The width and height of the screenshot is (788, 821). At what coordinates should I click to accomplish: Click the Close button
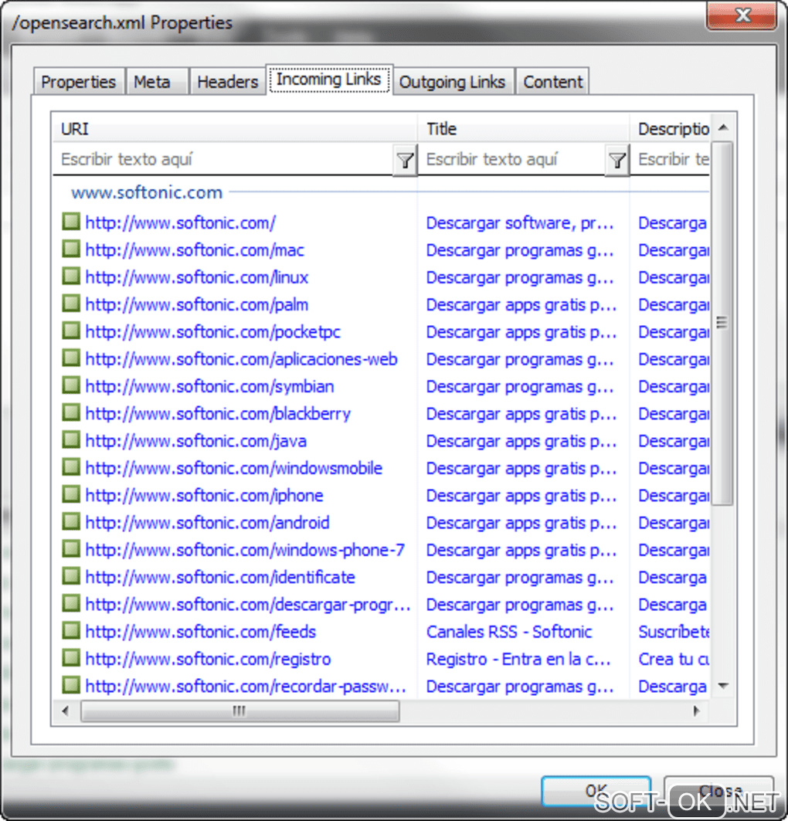[x=719, y=791]
